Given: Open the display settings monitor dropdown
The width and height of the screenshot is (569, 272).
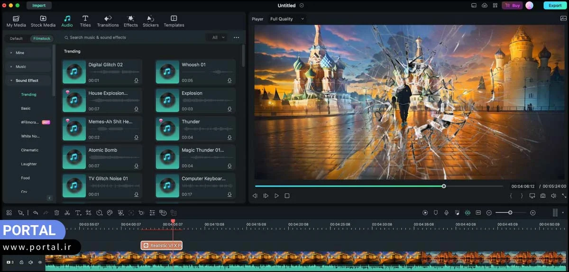Looking at the screenshot, I should click(x=532, y=195).
